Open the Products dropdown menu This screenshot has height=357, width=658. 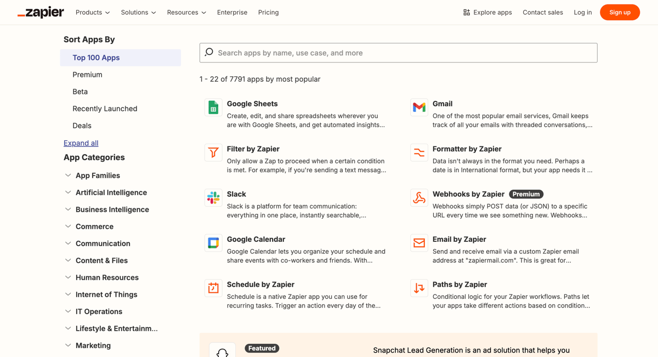pos(93,12)
